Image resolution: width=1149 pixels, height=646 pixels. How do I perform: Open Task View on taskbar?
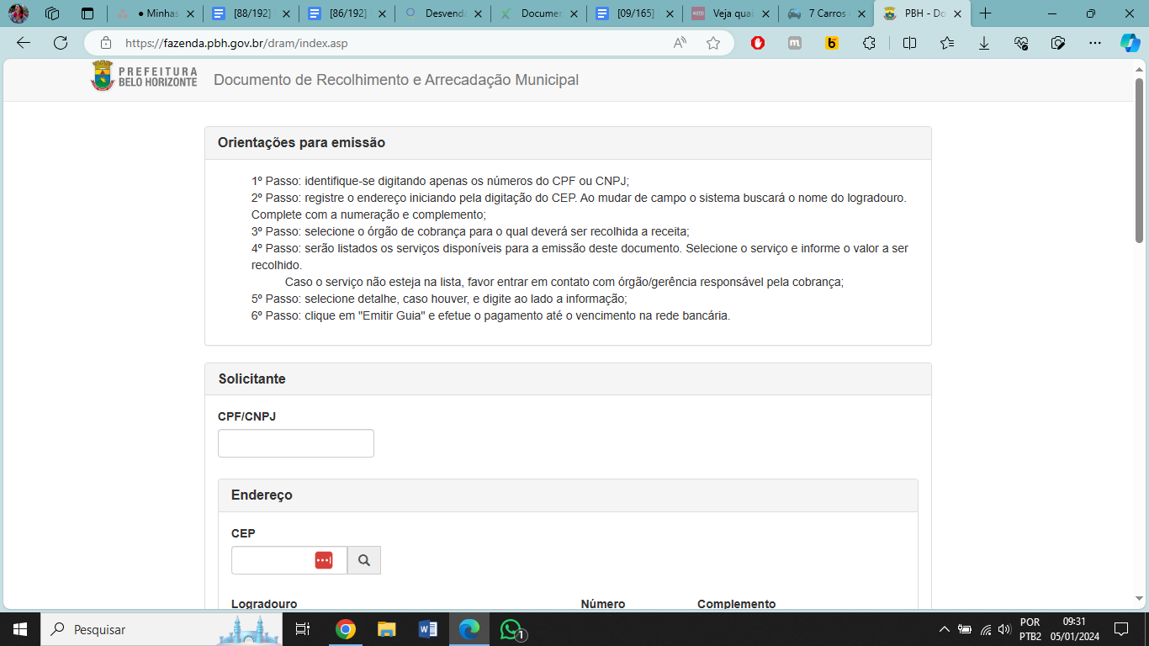[x=304, y=629]
